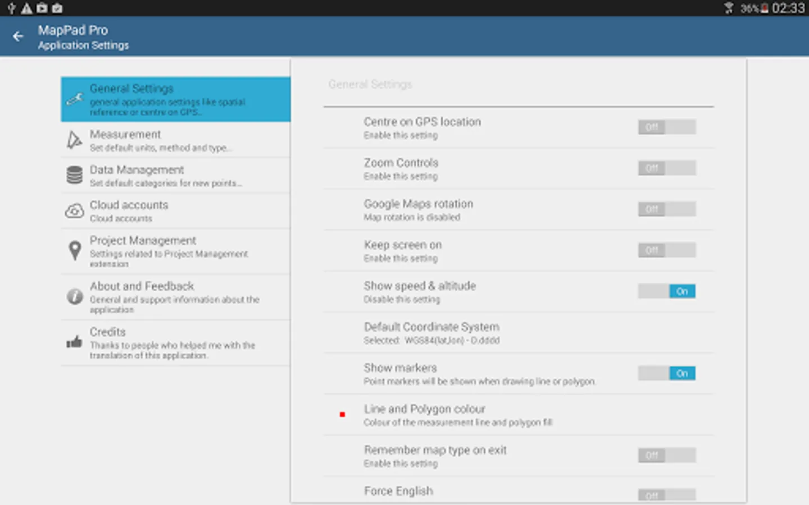Tap the 'General Settings' pane heading
This screenshot has height=505, width=809.
370,84
